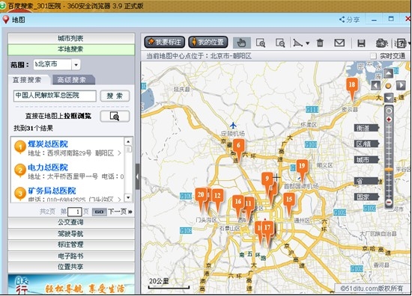The height and width of the screenshot is (296, 412).
Task: Click the 搜索 button
Action: pyautogui.click(x=115, y=96)
